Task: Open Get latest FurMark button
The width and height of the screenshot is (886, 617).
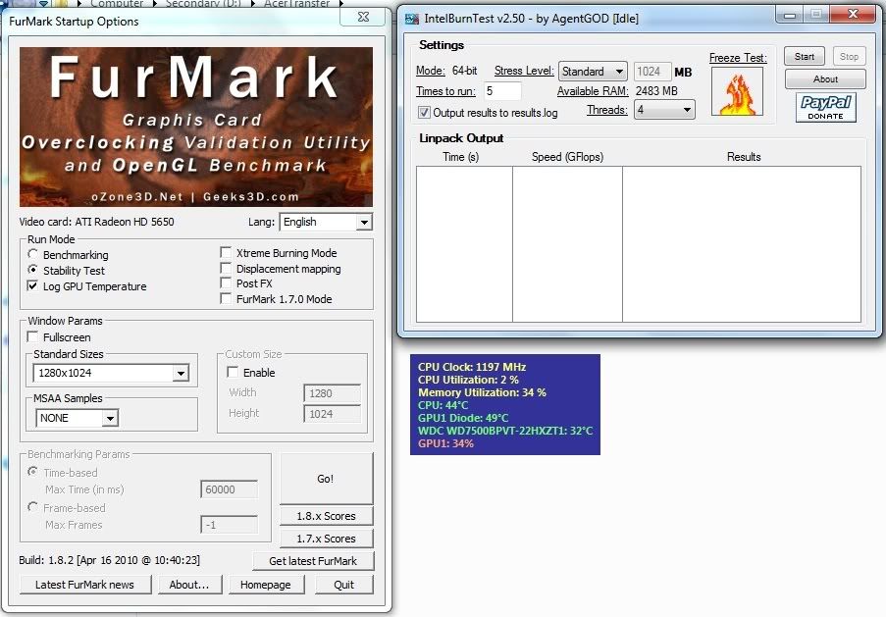Action: pos(312,561)
